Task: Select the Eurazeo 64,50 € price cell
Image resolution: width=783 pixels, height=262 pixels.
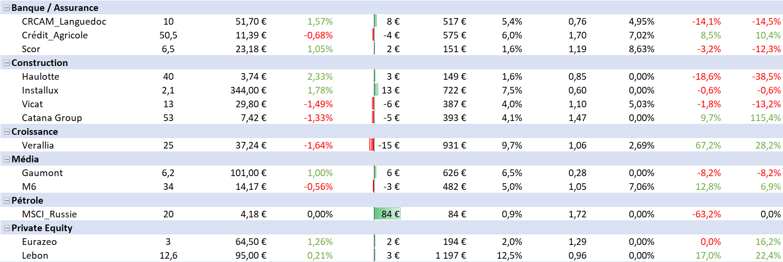Action: click(251, 242)
